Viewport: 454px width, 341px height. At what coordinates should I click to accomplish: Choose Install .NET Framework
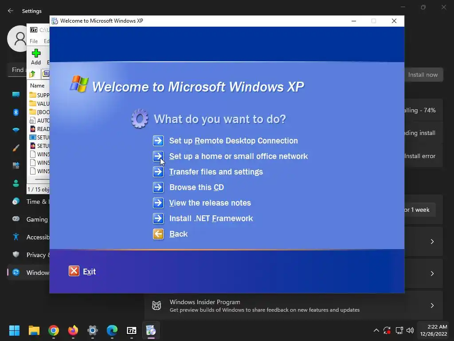click(x=211, y=218)
